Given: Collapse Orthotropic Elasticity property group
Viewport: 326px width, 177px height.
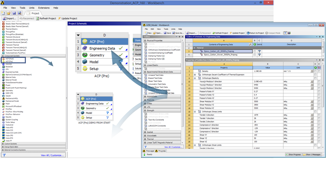Looking at the screenshot, I should point(195,78).
